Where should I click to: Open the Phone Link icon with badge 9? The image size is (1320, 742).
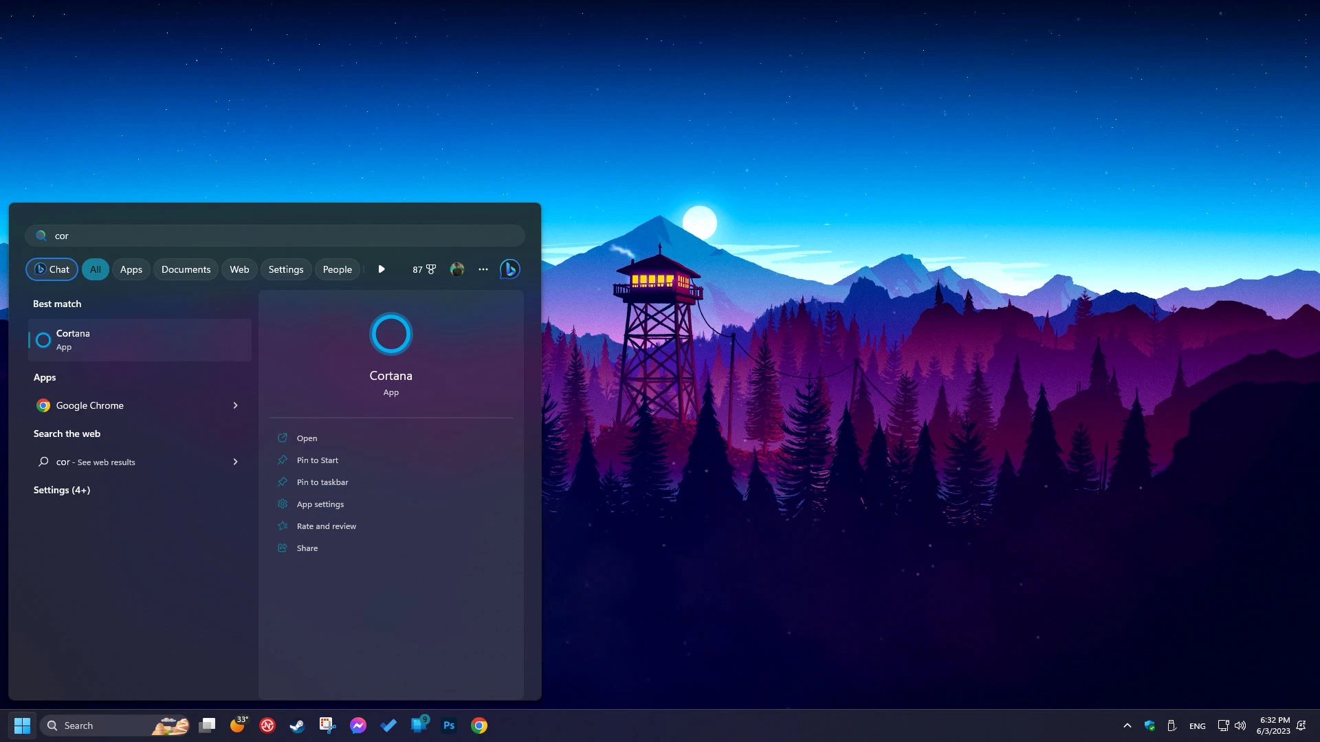click(419, 725)
